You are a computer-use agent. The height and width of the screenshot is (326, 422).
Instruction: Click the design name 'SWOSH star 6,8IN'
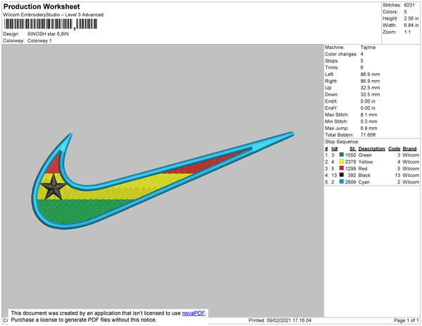tap(48, 34)
